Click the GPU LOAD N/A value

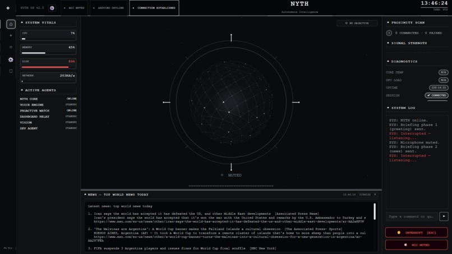444,80
